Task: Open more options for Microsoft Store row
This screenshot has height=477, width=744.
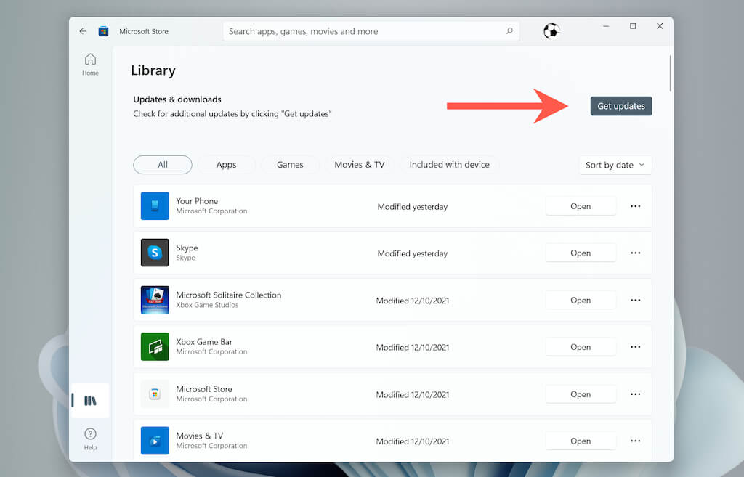Action: coord(635,394)
